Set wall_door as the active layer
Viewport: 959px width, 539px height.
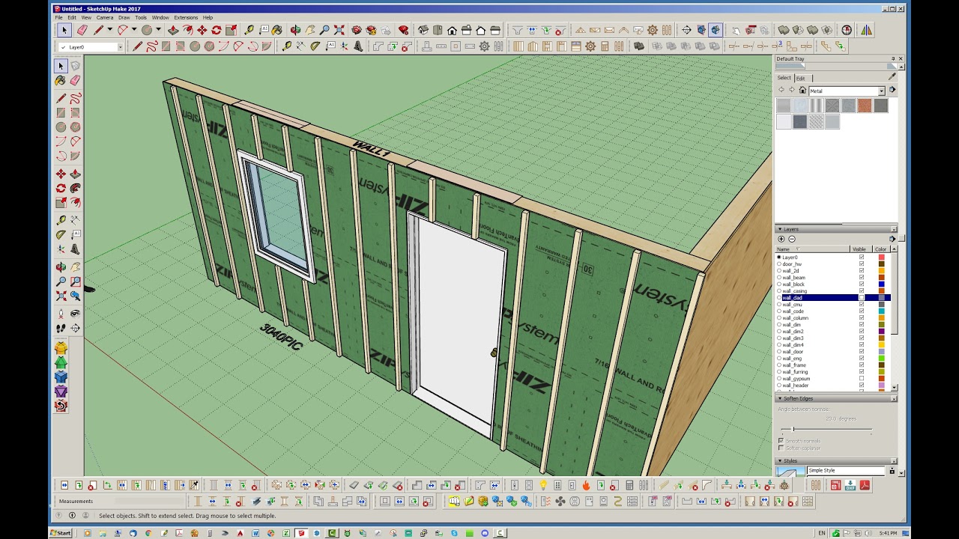tap(779, 352)
